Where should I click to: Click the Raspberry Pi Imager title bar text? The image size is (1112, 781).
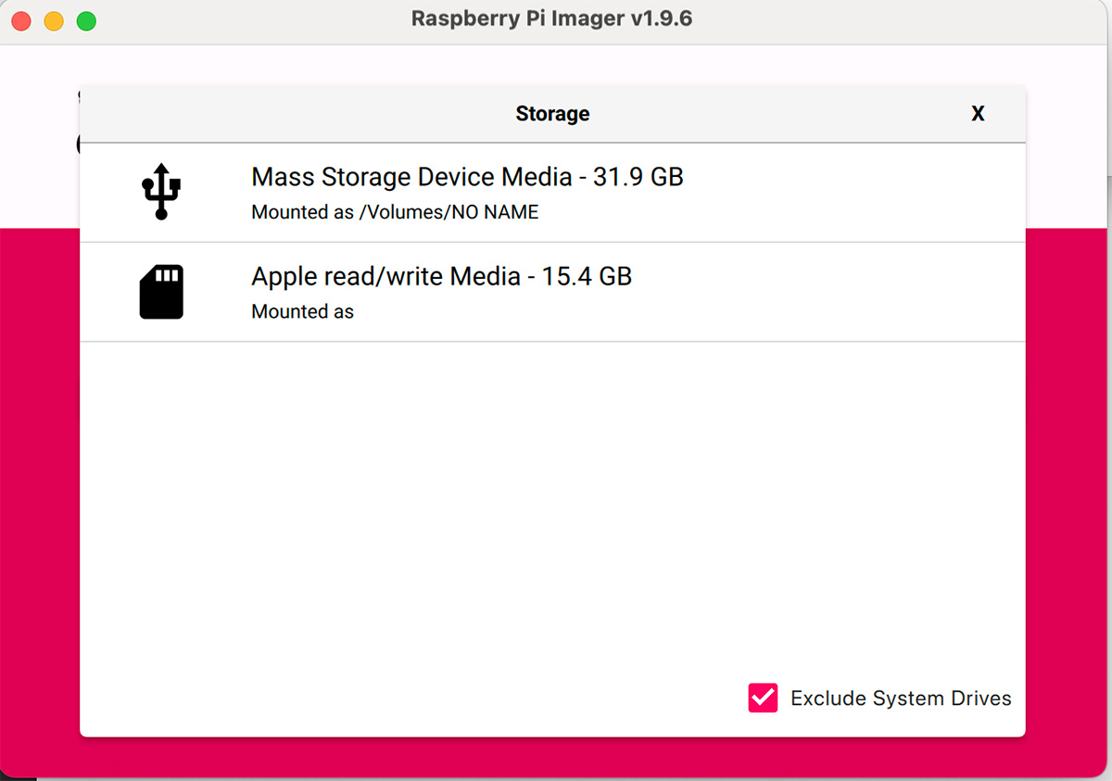pos(552,18)
